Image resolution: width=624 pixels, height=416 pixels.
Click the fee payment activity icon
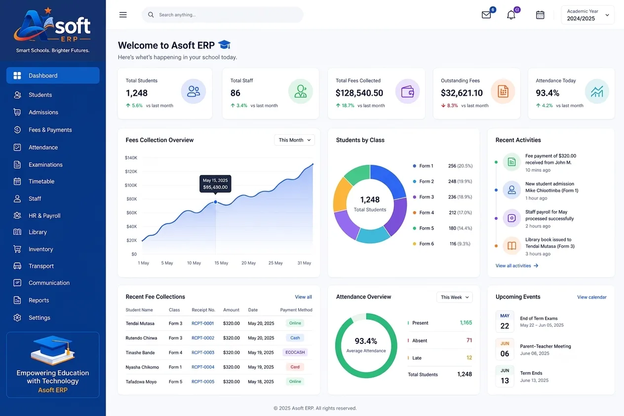coord(512,162)
